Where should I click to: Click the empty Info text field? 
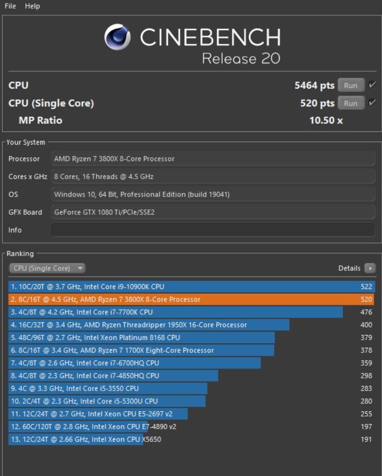[213, 230]
